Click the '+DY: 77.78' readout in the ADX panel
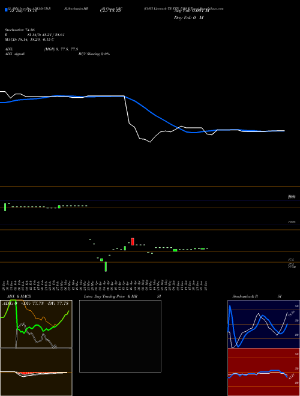Image resolution: width=300 pixels, height=396 pixels. [32, 303]
